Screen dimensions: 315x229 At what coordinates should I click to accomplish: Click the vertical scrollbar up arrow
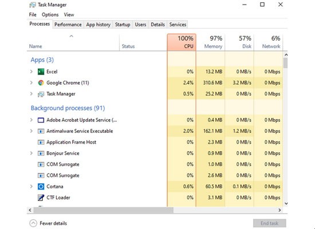click(x=286, y=55)
